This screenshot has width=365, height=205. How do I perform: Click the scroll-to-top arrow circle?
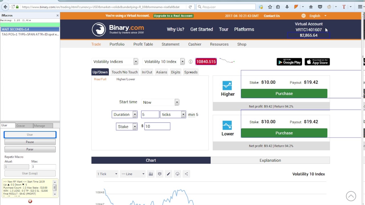click(x=351, y=196)
